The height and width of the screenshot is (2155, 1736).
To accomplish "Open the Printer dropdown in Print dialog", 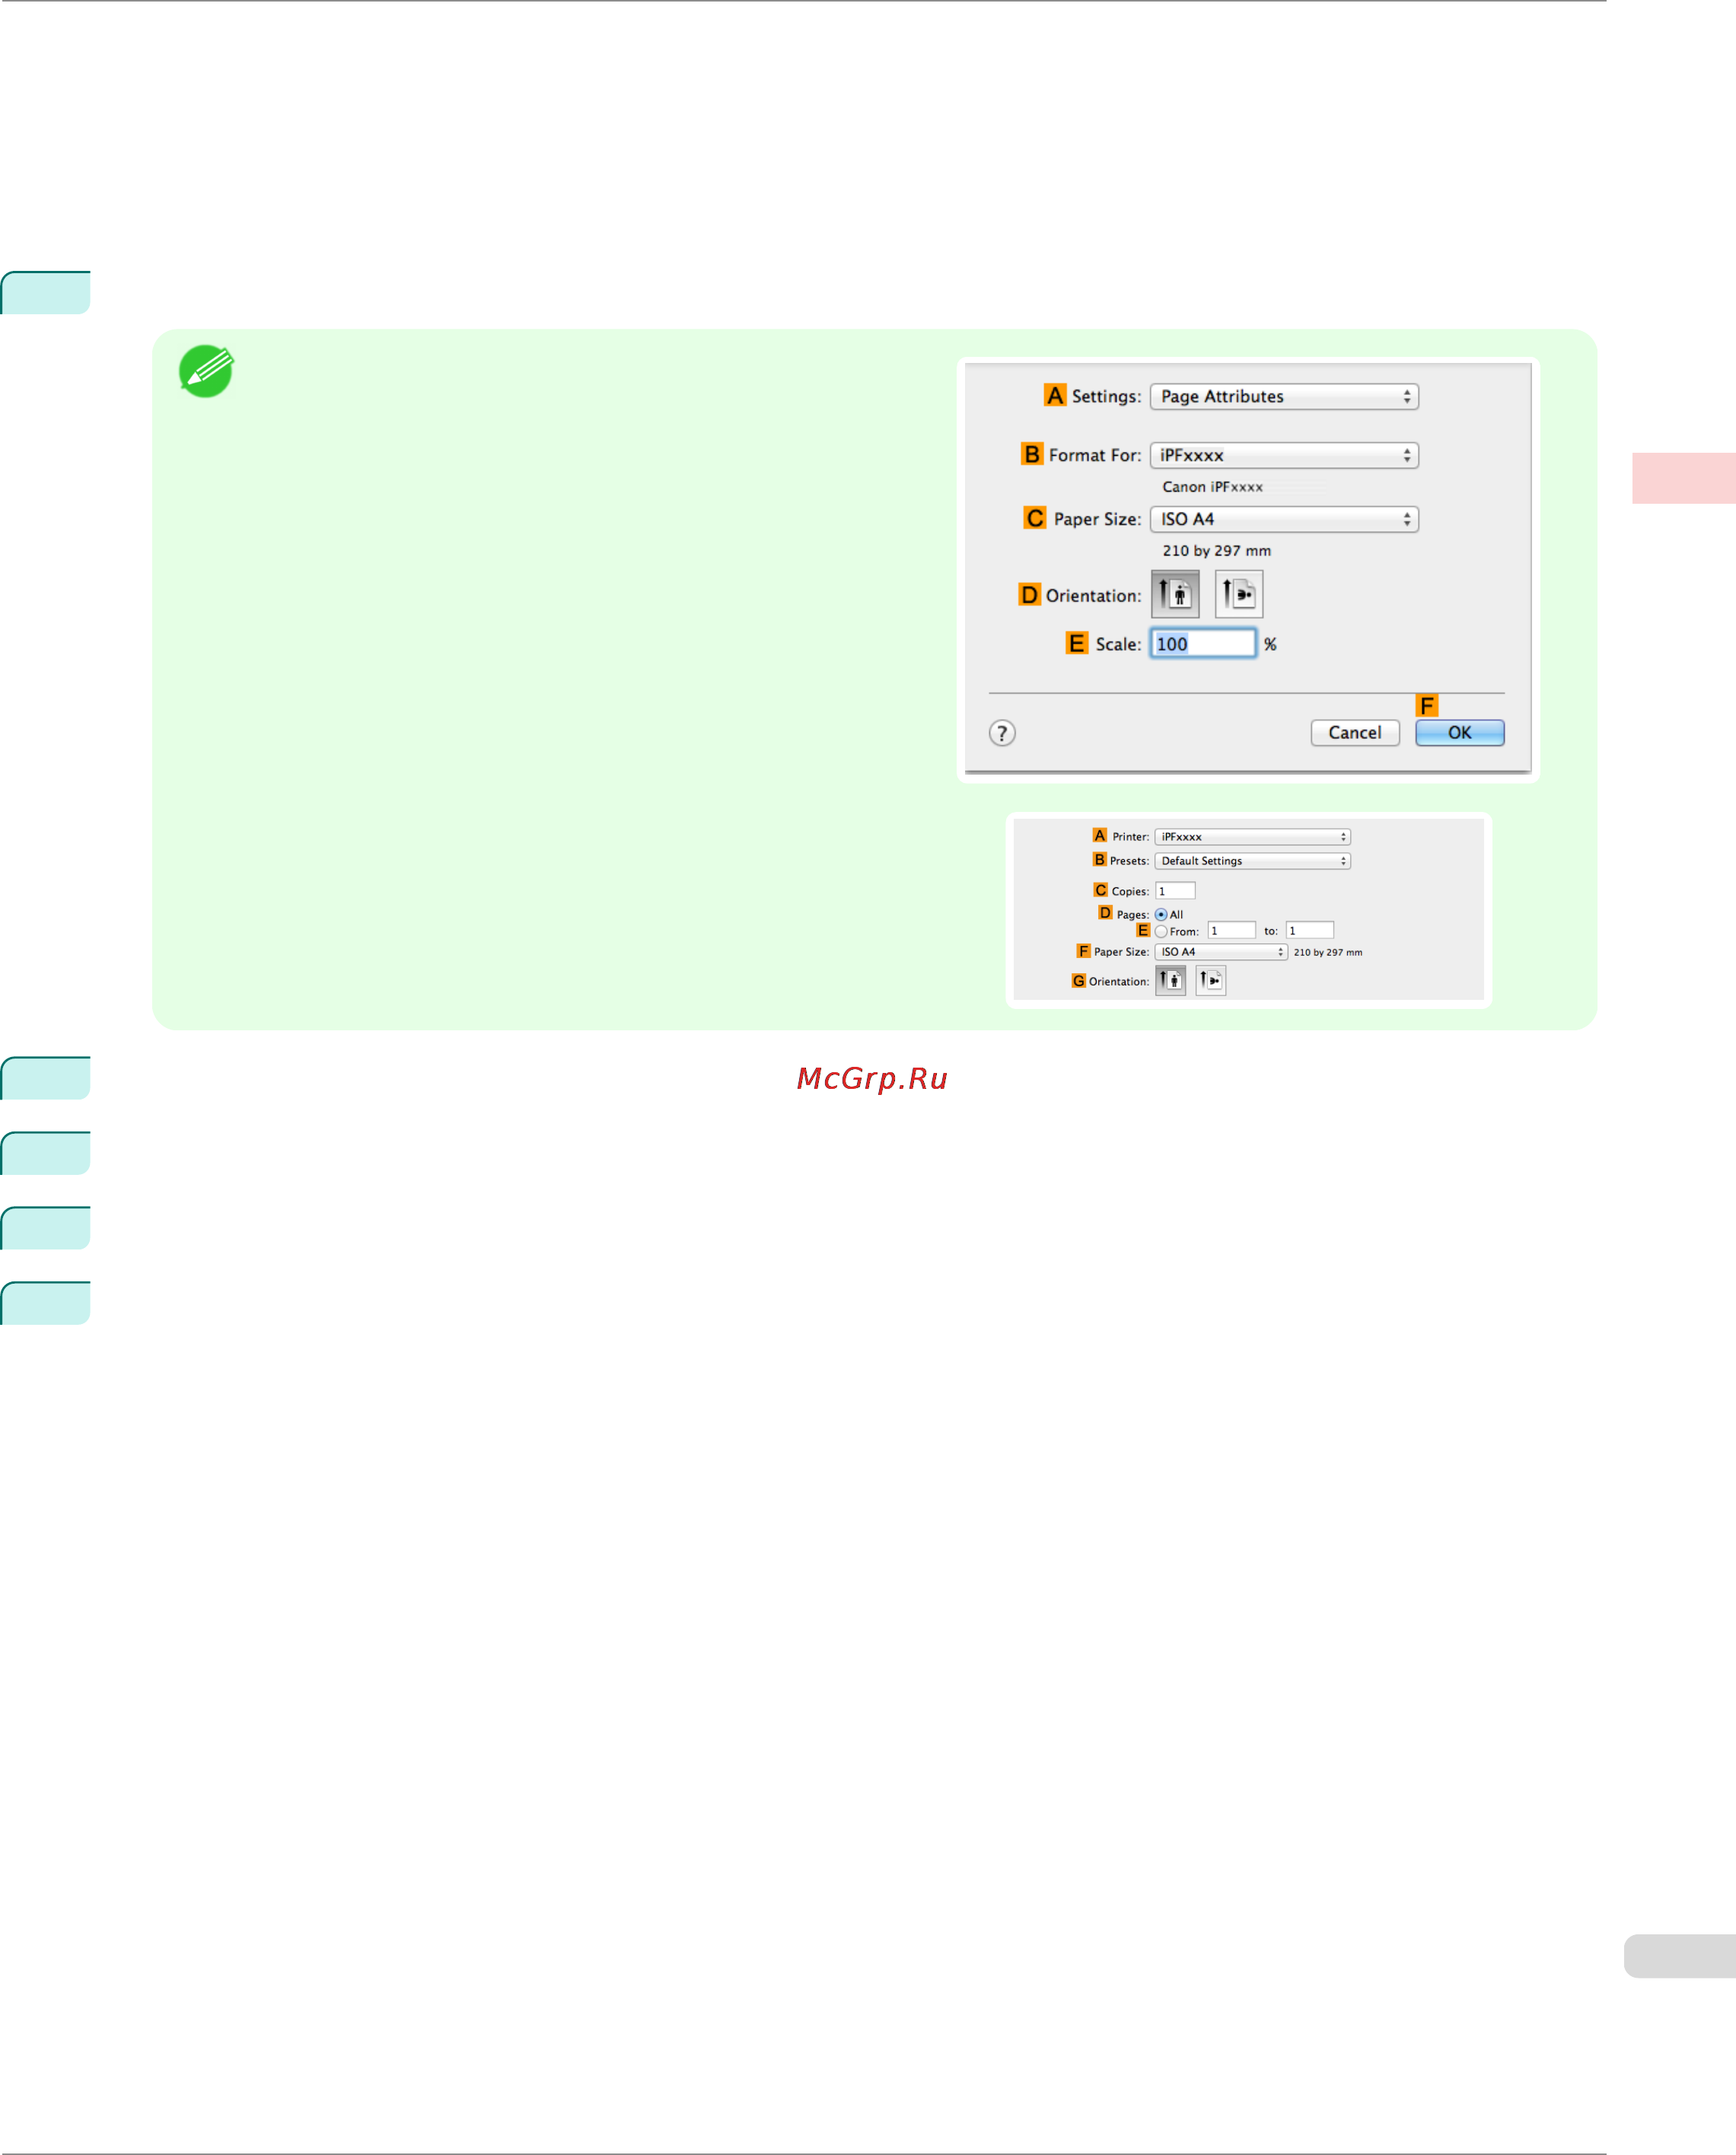I will pos(1252,837).
